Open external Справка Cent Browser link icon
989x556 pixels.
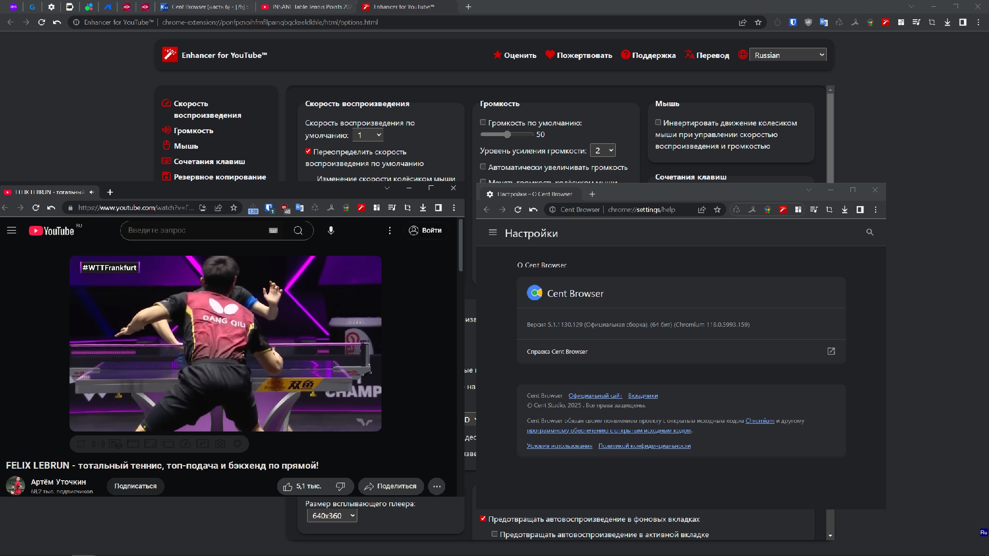831,351
